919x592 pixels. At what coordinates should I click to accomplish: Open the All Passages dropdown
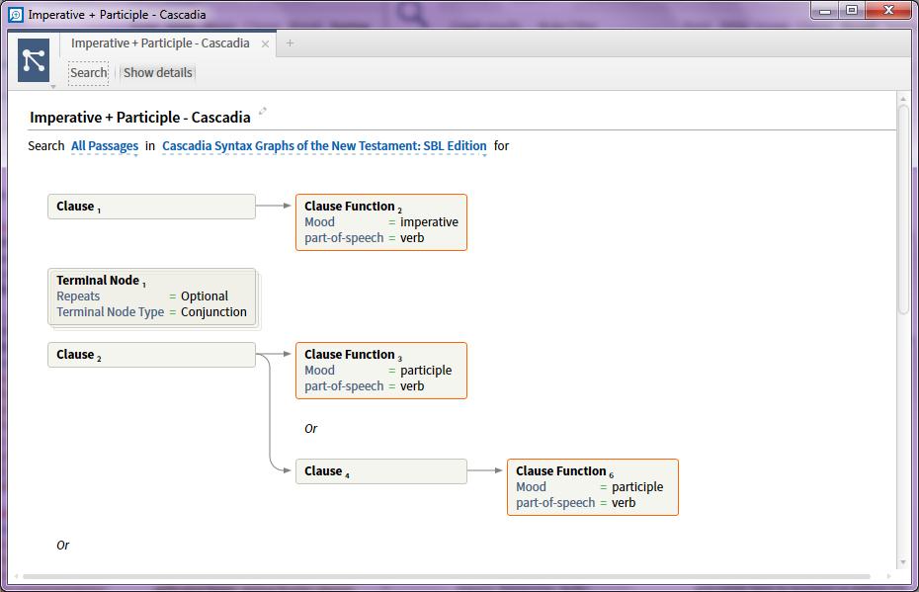click(x=105, y=146)
